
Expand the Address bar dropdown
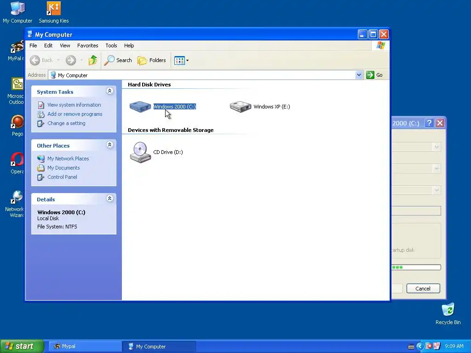[359, 75]
